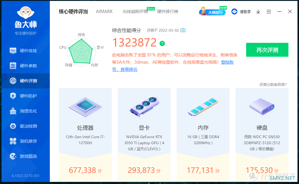Click the processor chip illustration
Image resolution: width=299 pixels, height=184 pixels.
(85, 107)
